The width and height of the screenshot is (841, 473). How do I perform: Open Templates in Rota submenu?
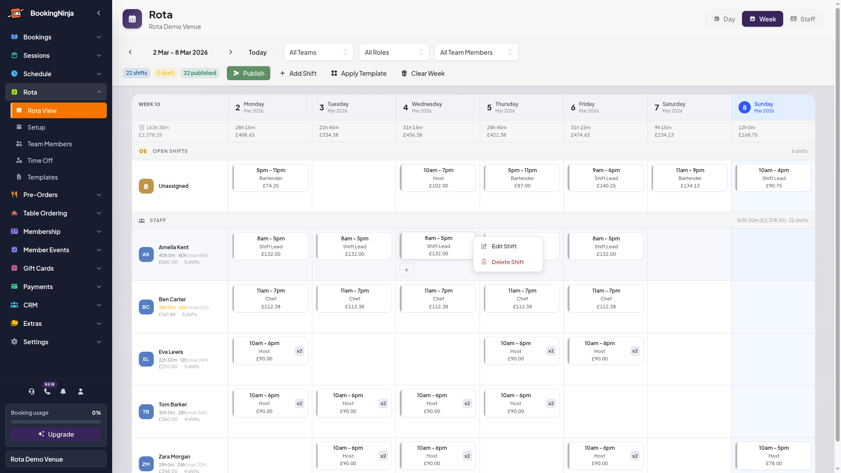tap(59, 177)
